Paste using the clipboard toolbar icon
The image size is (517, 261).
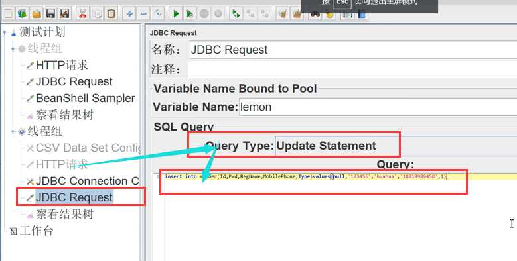111,13
